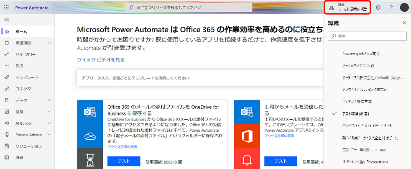
Task: Collapse the left navigation hamburger menu
Action: click(x=7, y=20)
